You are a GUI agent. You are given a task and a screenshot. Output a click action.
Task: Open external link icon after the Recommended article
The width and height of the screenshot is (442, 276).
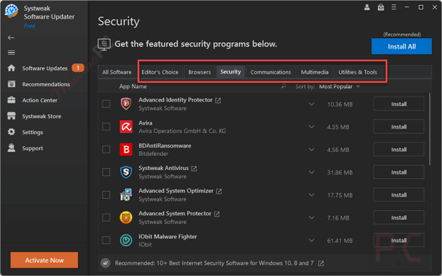pyautogui.click(x=321, y=263)
